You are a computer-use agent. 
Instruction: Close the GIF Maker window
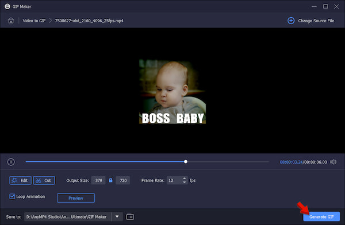pos(336,6)
